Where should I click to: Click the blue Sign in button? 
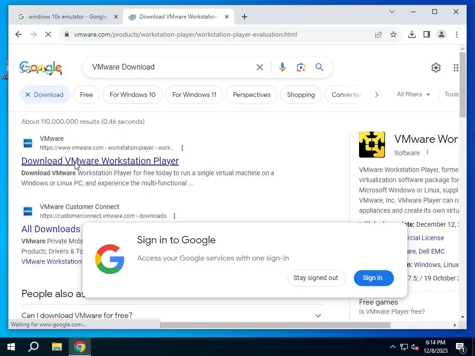click(x=372, y=278)
